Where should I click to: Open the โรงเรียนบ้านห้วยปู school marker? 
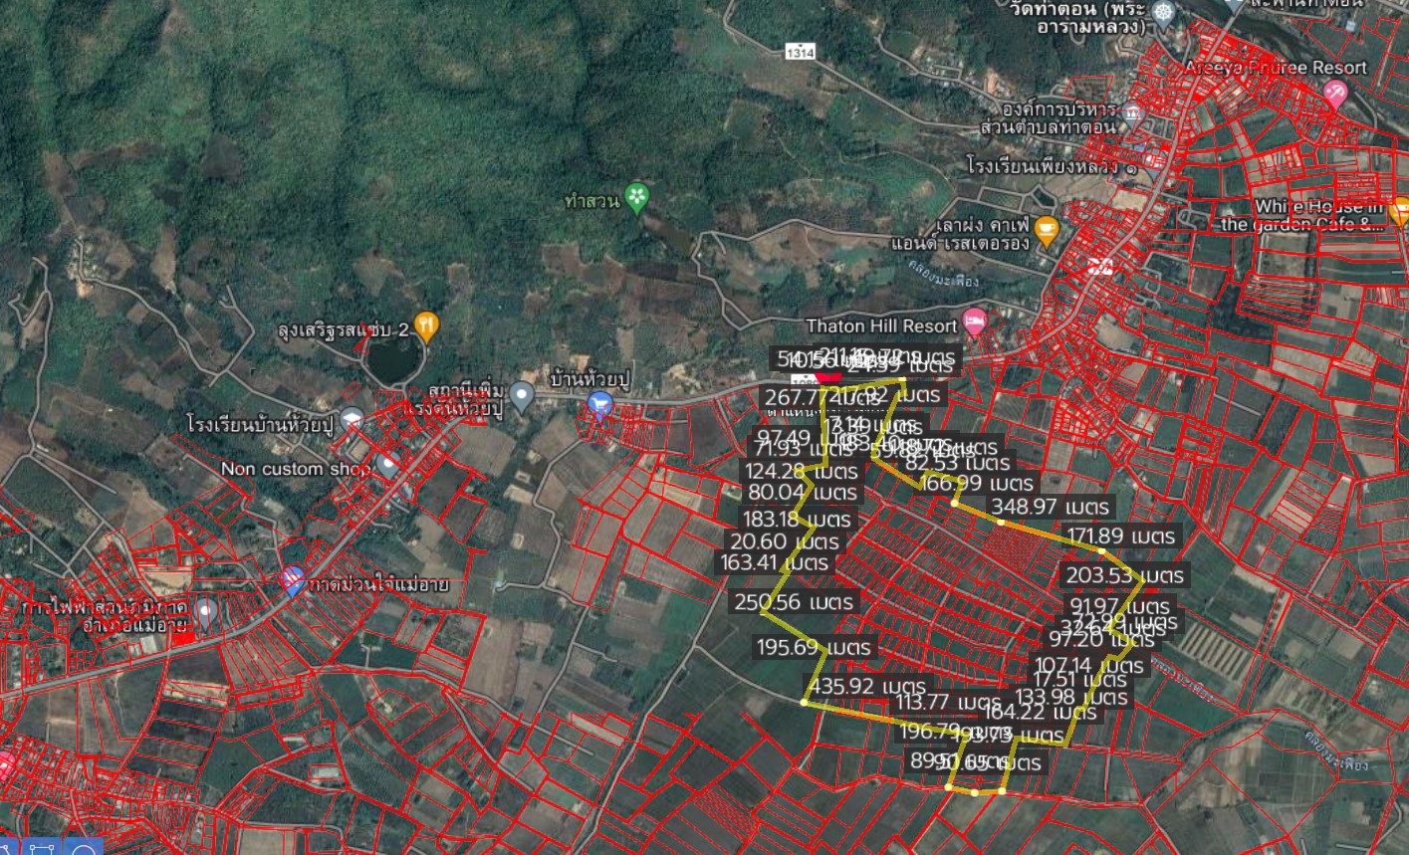pyautogui.click(x=350, y=419)
